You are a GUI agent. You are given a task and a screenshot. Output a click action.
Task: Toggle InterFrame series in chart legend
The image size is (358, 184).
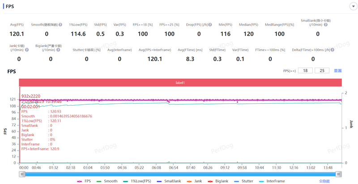(272, 181)
